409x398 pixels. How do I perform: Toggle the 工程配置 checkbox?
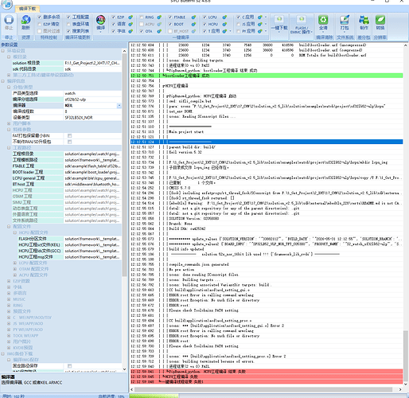coord(68,18)
